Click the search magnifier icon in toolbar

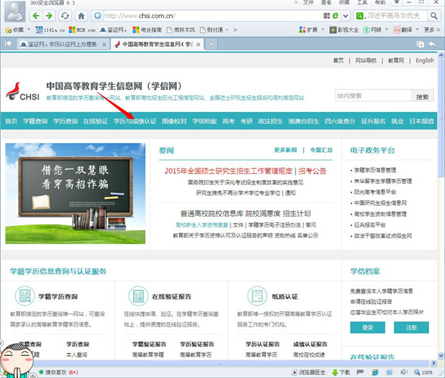[434, 16]
